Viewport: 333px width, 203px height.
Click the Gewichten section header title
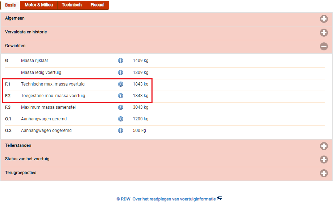click(15, 46)
